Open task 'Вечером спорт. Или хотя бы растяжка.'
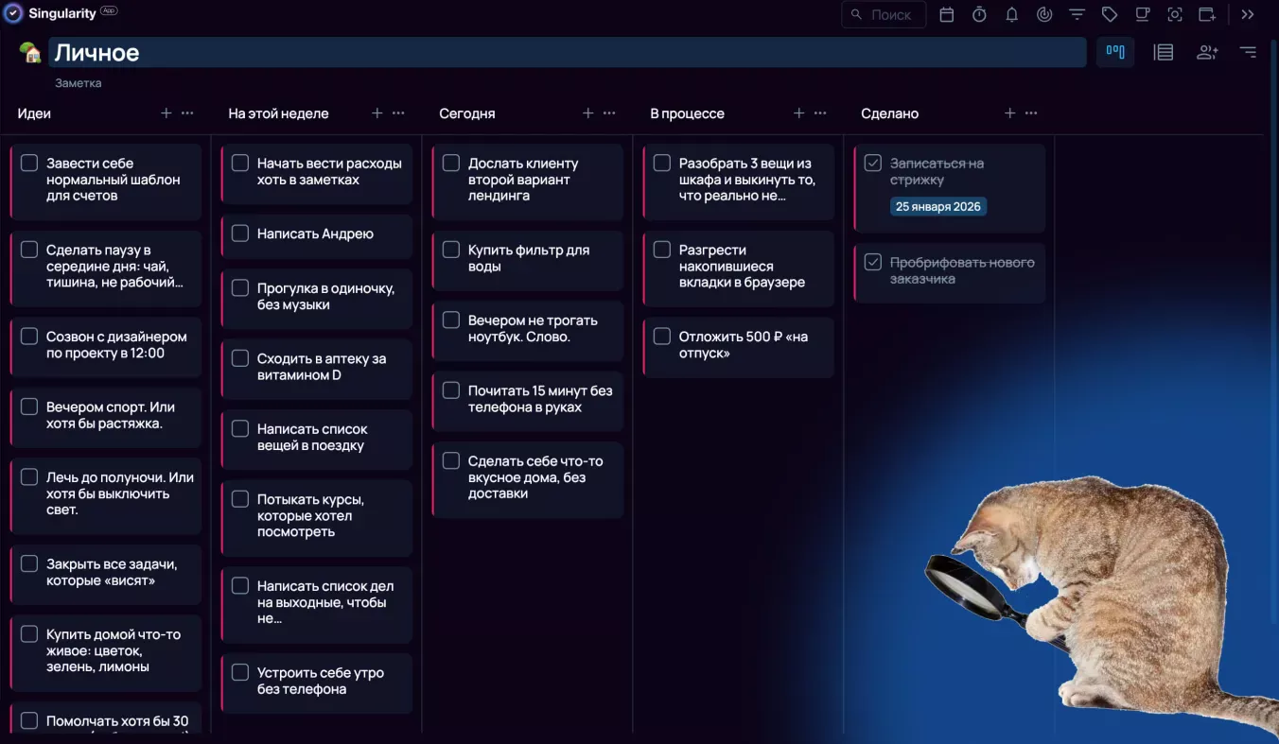Viewport: 1279px width, 744px height. [x=106, y=416]
